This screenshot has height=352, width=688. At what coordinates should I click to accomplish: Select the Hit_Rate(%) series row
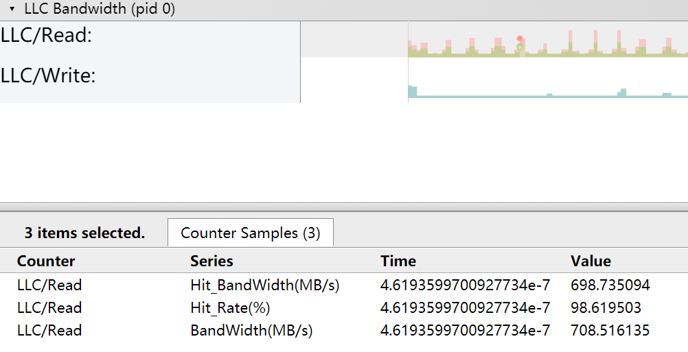(230, 307)
